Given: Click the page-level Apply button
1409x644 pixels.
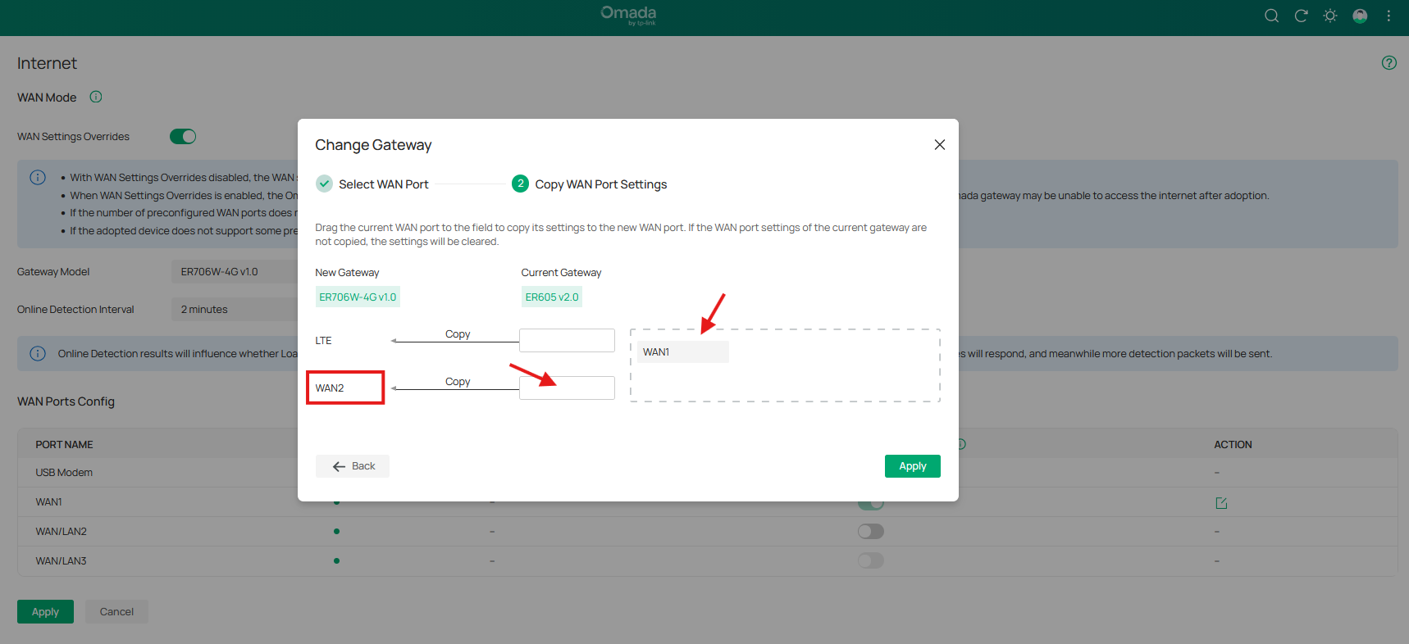Looking at the screenshot, I should point(45,611).
